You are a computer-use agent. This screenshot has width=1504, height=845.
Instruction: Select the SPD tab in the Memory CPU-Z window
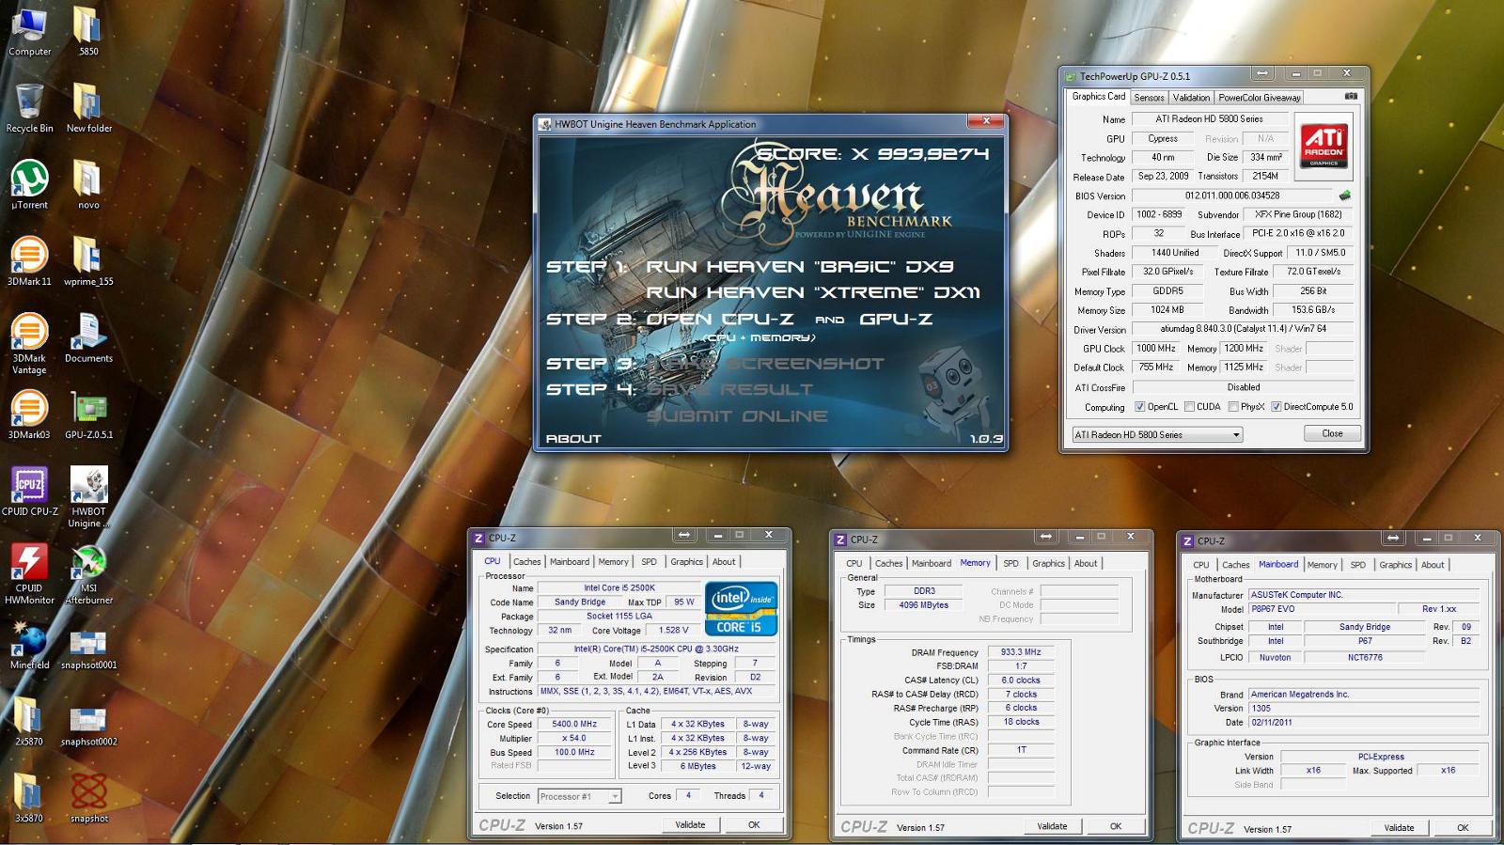click(1010, 564)
